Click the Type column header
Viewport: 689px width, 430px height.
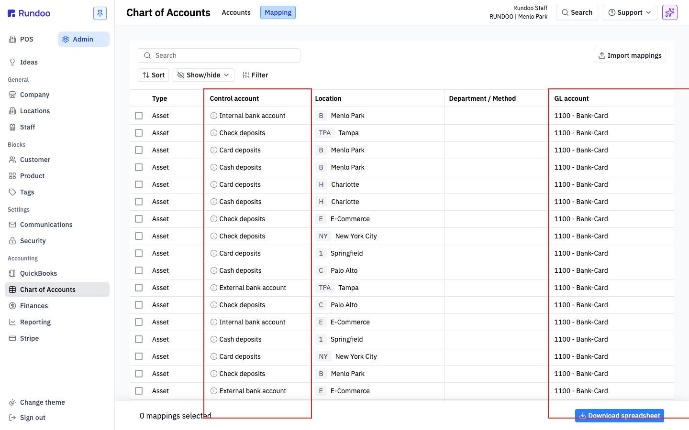(x=159, y=98)
